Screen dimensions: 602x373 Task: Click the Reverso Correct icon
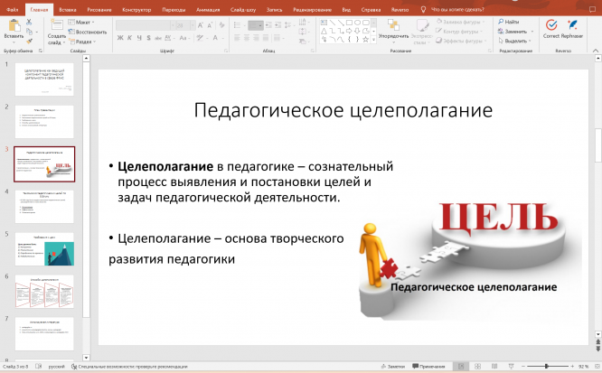(550, 25)
